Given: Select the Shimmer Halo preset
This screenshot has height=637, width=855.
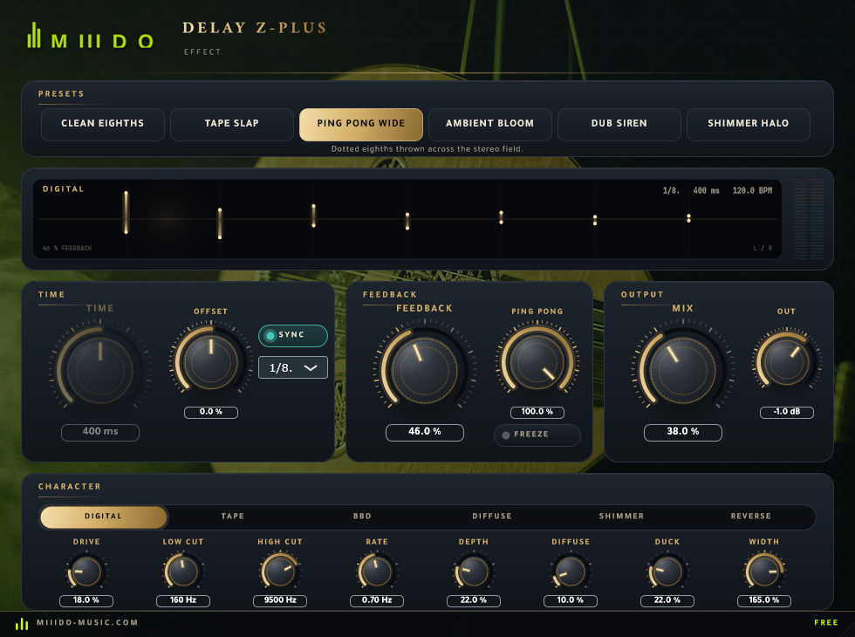Looking at the screenshot, I should pos(749,124).
